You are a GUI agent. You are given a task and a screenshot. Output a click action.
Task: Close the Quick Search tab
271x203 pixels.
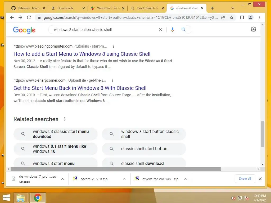click(163, 8)
